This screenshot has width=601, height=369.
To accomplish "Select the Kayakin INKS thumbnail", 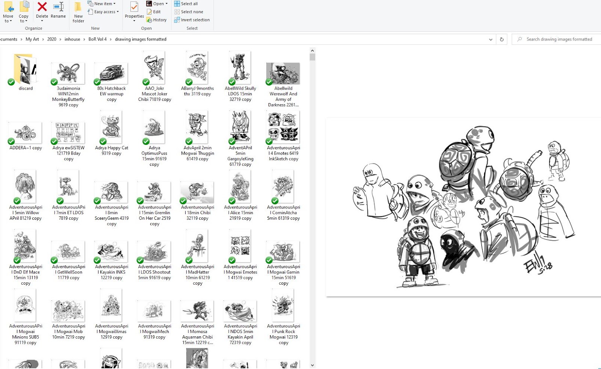I will pyautogui.click(x=112, y=252).
